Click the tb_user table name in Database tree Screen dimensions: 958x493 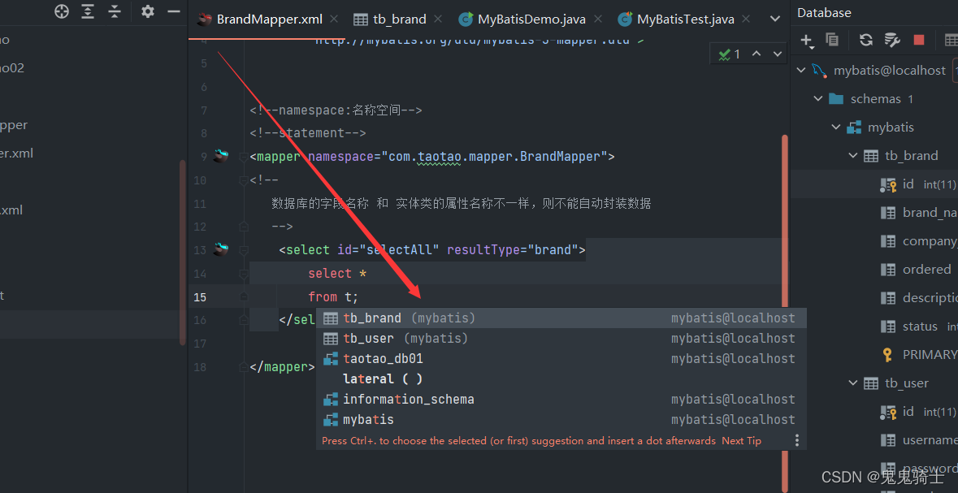tap(906, 383)
